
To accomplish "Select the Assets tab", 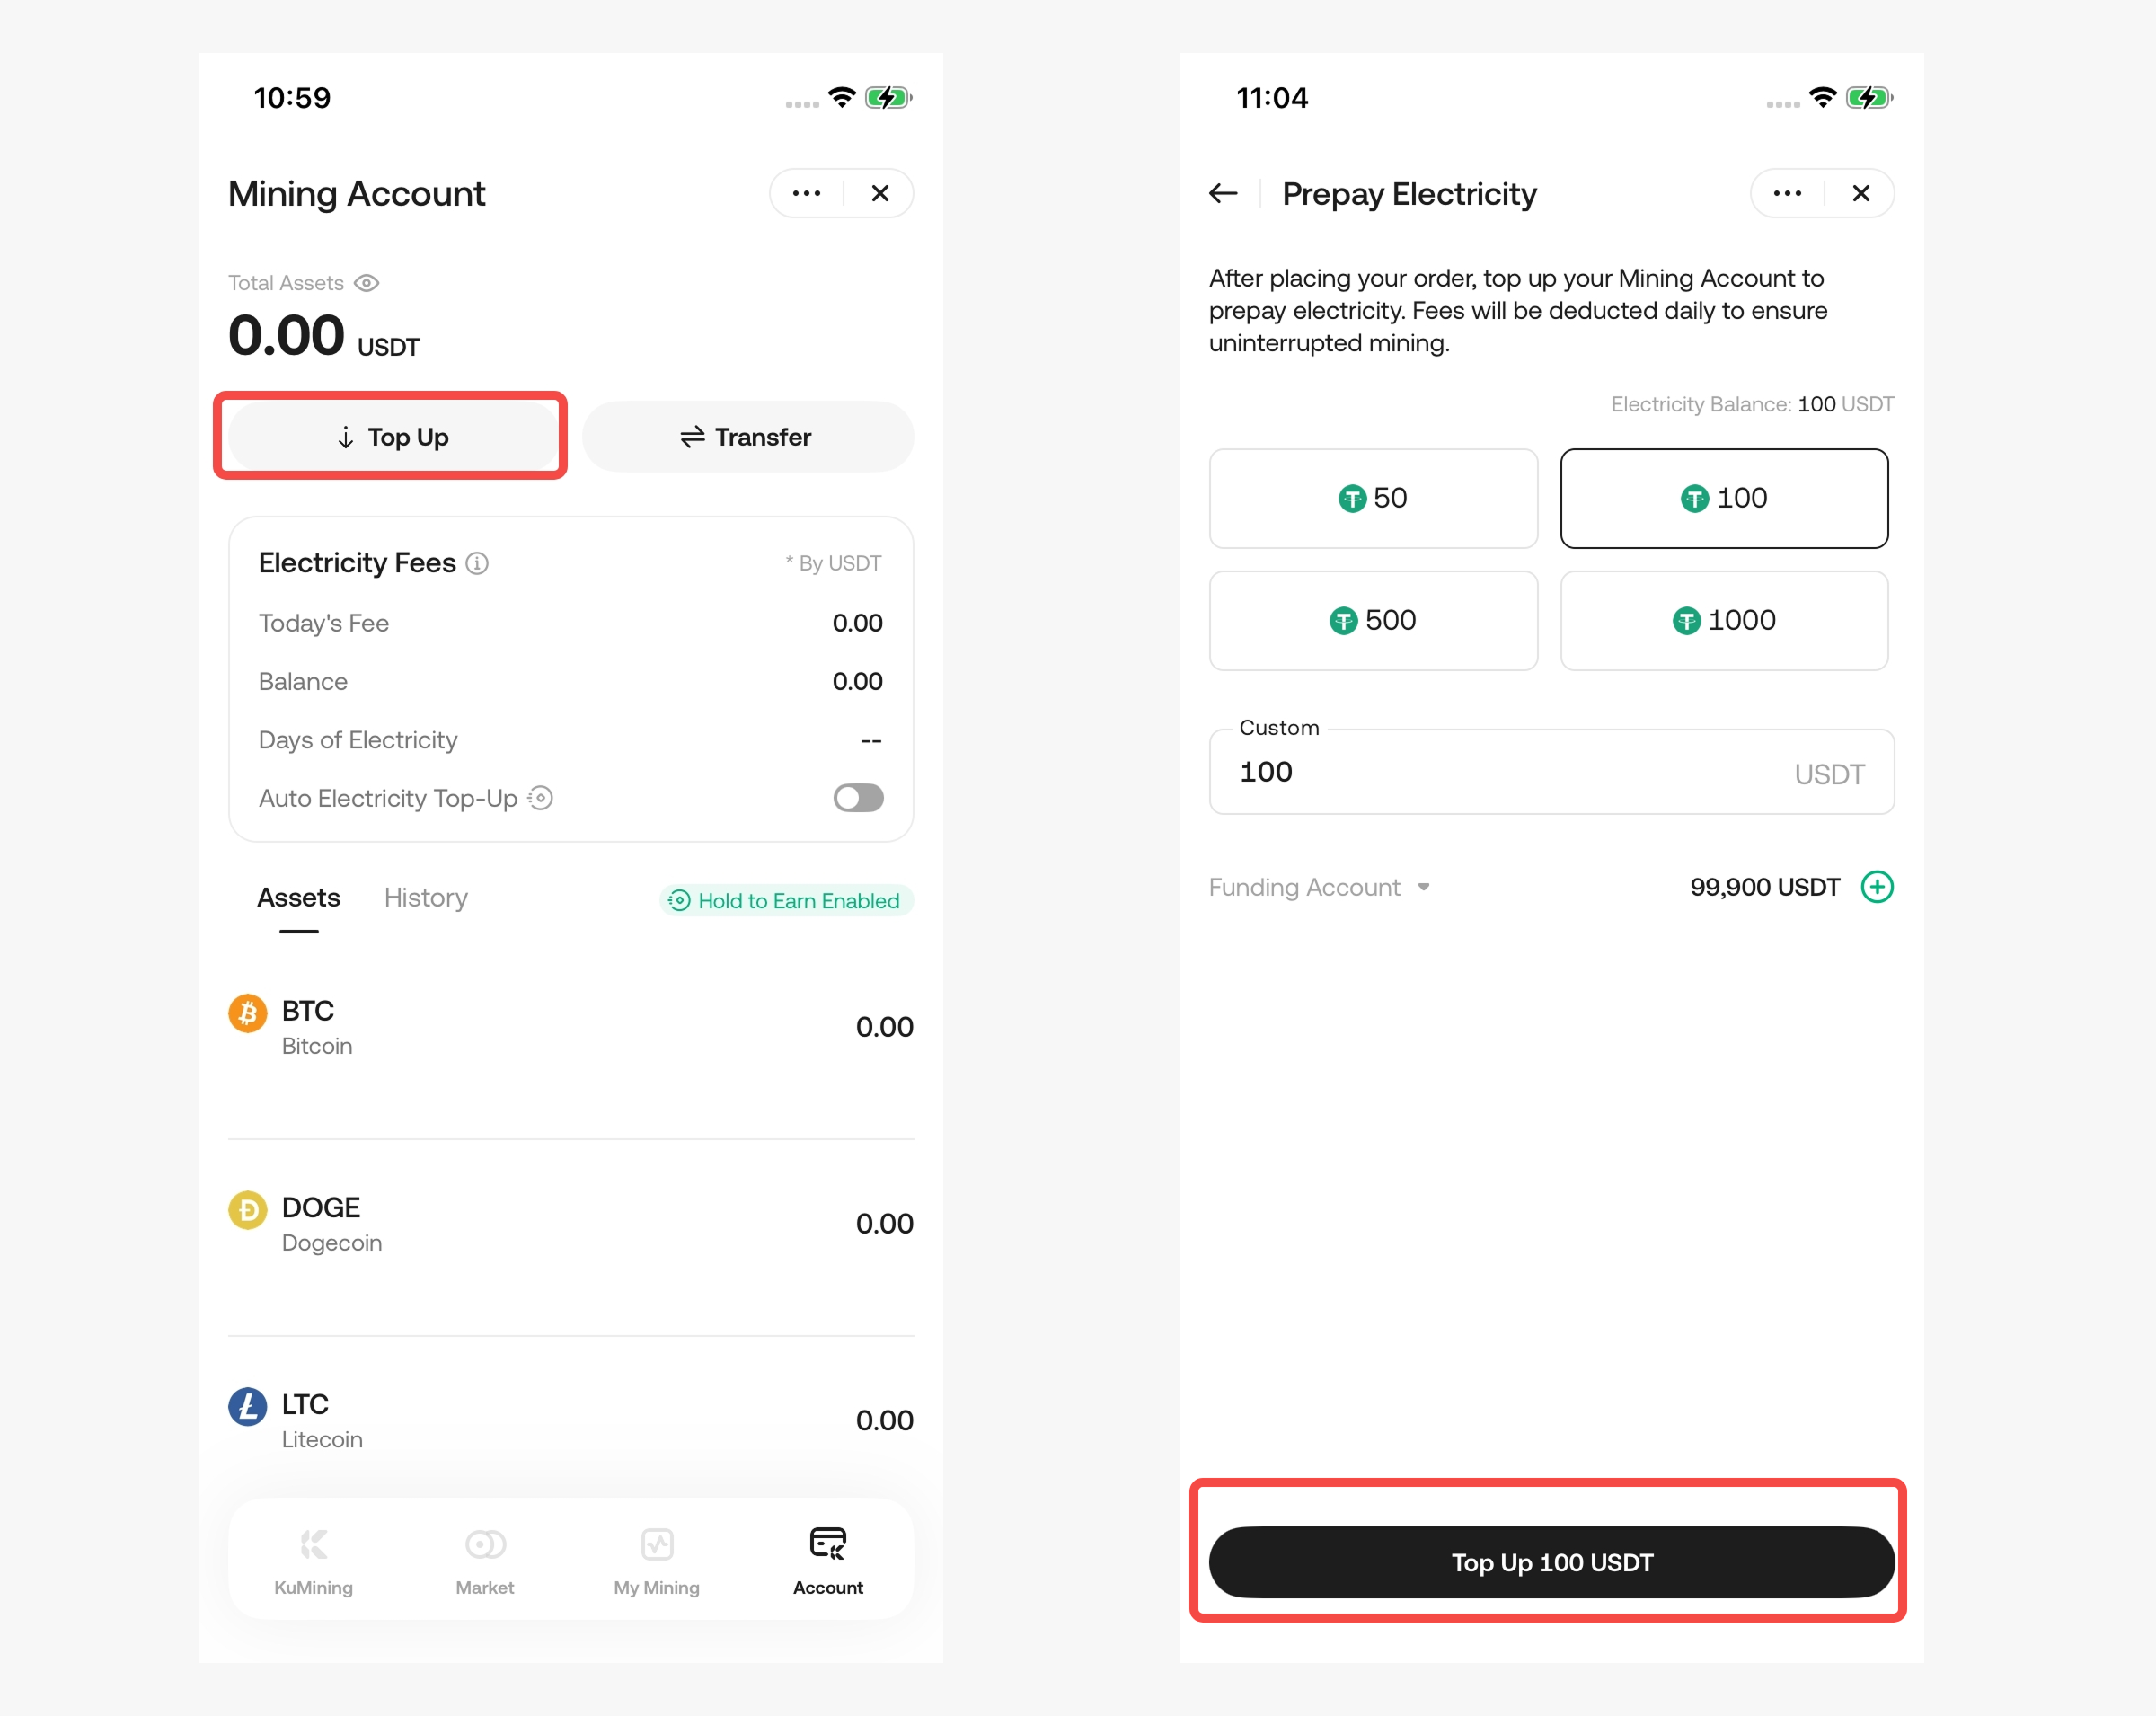I will (x=298, y=898).
